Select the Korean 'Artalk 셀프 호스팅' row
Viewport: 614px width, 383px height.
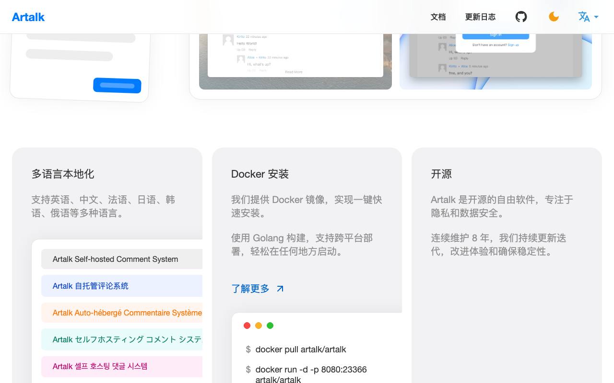(122, 366)
